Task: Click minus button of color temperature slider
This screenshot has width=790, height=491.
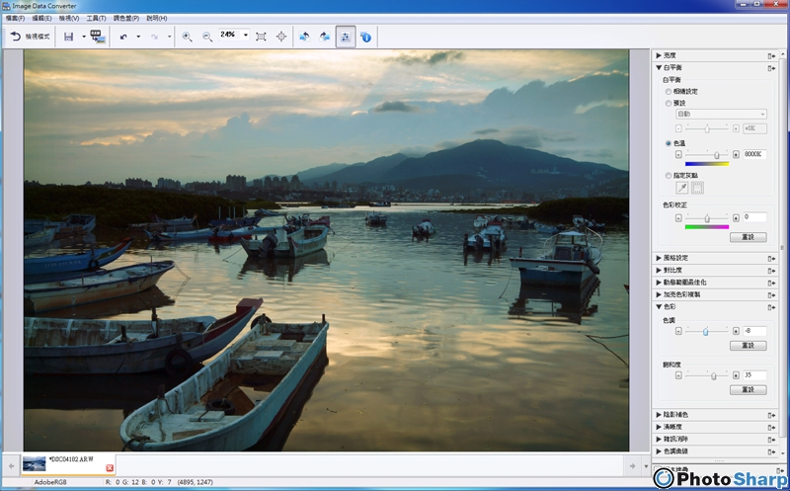Action: tap(678, 154)
